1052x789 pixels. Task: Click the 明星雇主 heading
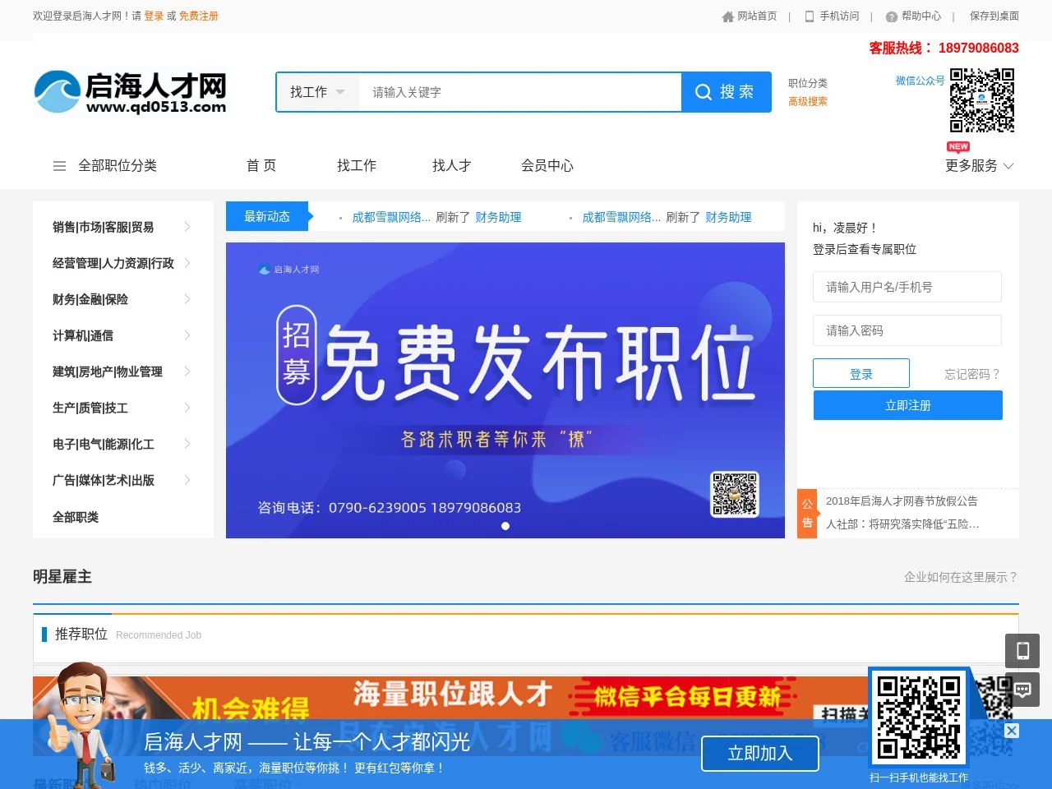(x=62, y=577)
